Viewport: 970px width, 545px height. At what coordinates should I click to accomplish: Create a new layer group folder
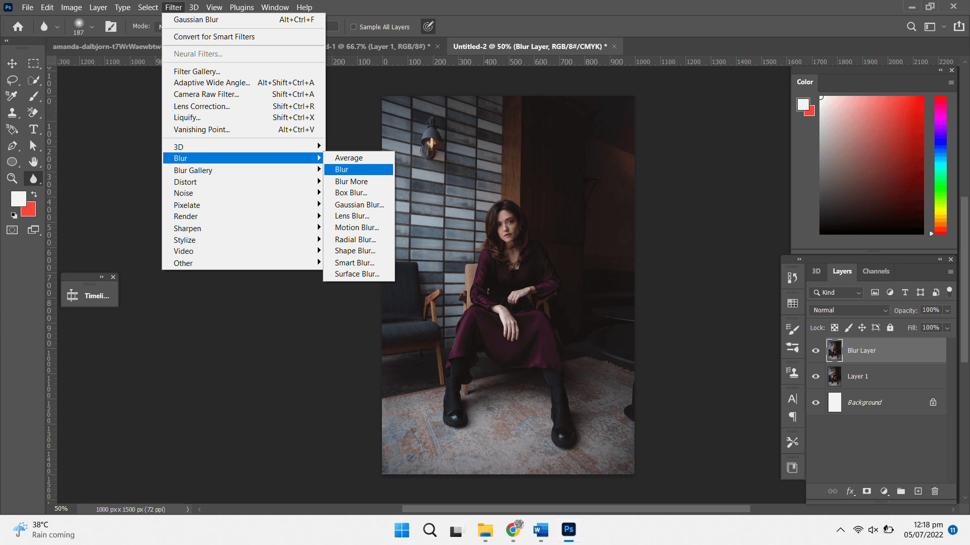point(901,491)
